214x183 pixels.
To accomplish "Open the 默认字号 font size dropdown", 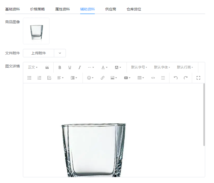I will (x=139, y=67).
